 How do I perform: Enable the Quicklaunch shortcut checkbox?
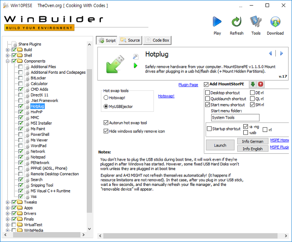pos(207,99)
